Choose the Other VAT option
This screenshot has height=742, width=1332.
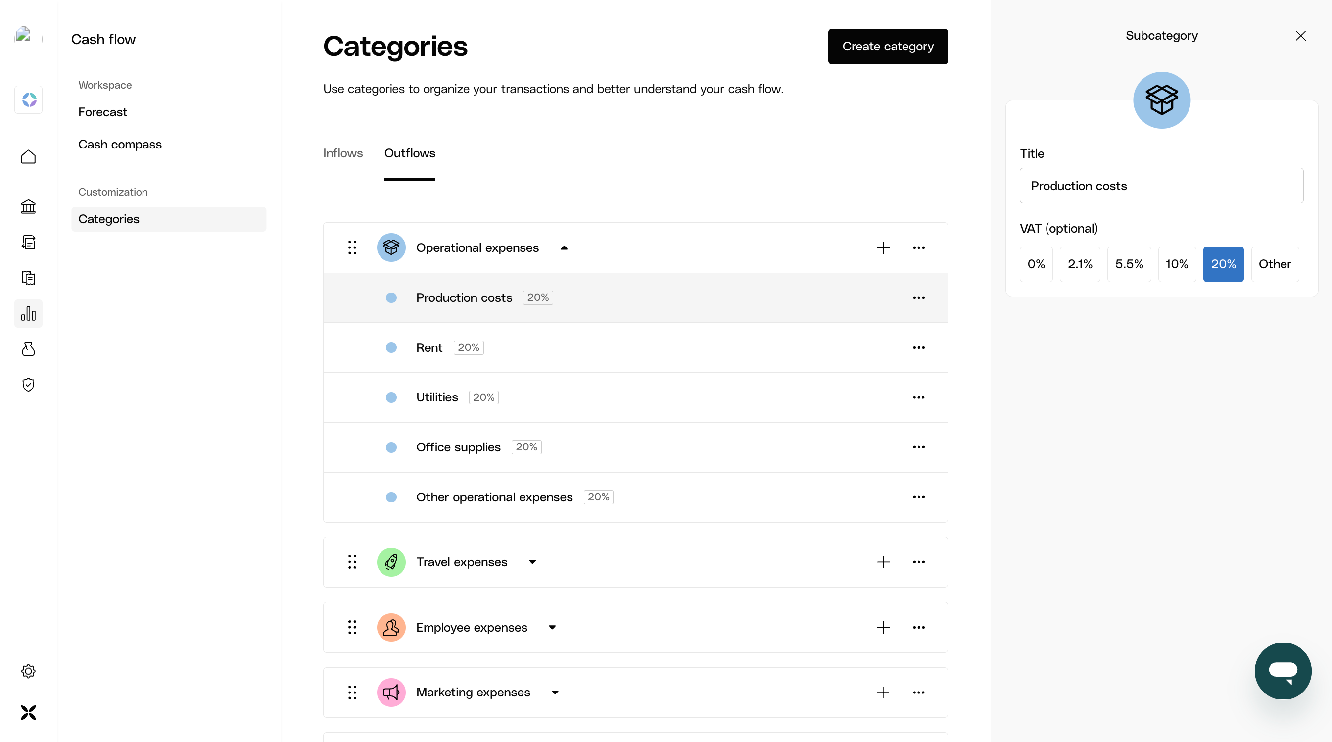pyautogui.click(x=1275, y=264)
